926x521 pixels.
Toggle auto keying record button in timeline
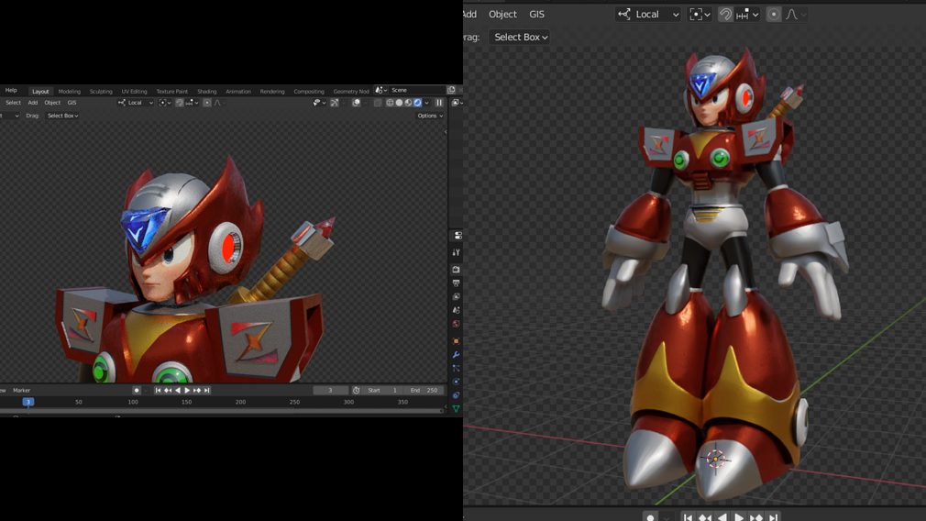[137, 391]
